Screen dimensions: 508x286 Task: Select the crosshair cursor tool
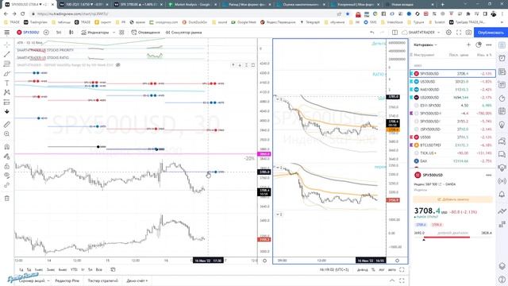pyautogui.click(x=7, y=44)
